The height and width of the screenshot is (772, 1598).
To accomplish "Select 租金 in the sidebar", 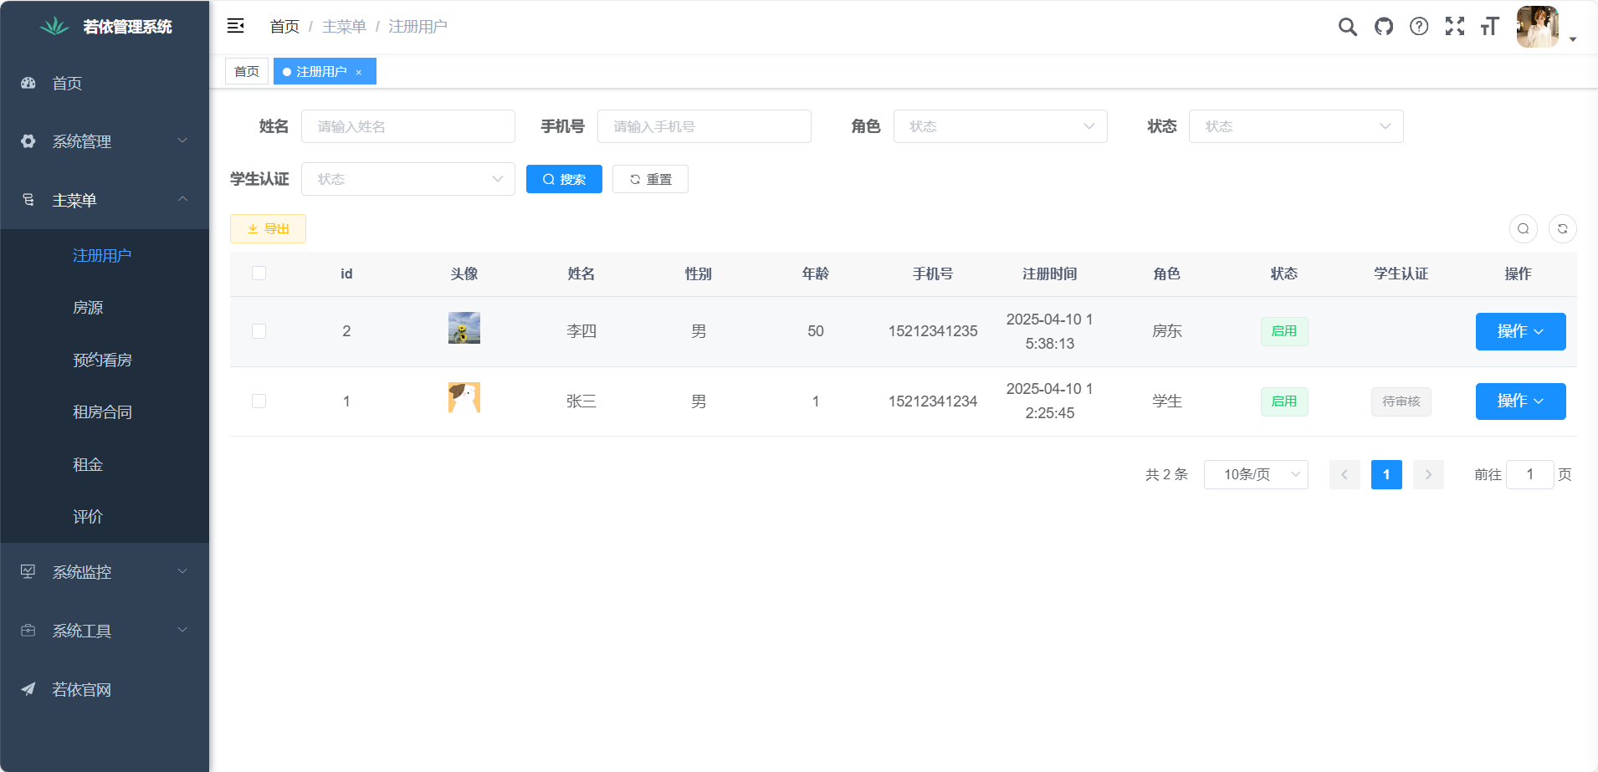I will coord(105,464).
